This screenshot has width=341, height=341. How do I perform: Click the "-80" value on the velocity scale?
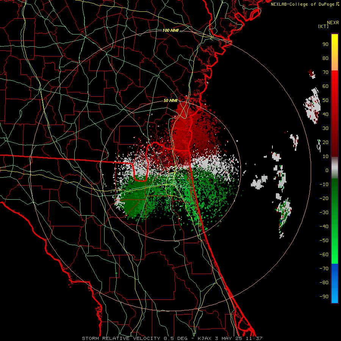pyautogui.click(x=324, y=283)
